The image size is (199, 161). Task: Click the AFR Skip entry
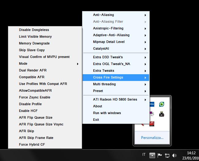(45, 131)
